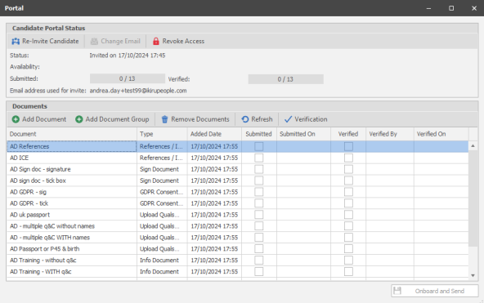The height and width of the screenshot is (303, 484).
Task: Click the greyed Change Email icon
Action: pos(94,42)
